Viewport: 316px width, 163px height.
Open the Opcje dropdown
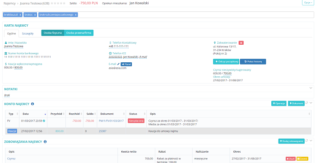point(308,3)
